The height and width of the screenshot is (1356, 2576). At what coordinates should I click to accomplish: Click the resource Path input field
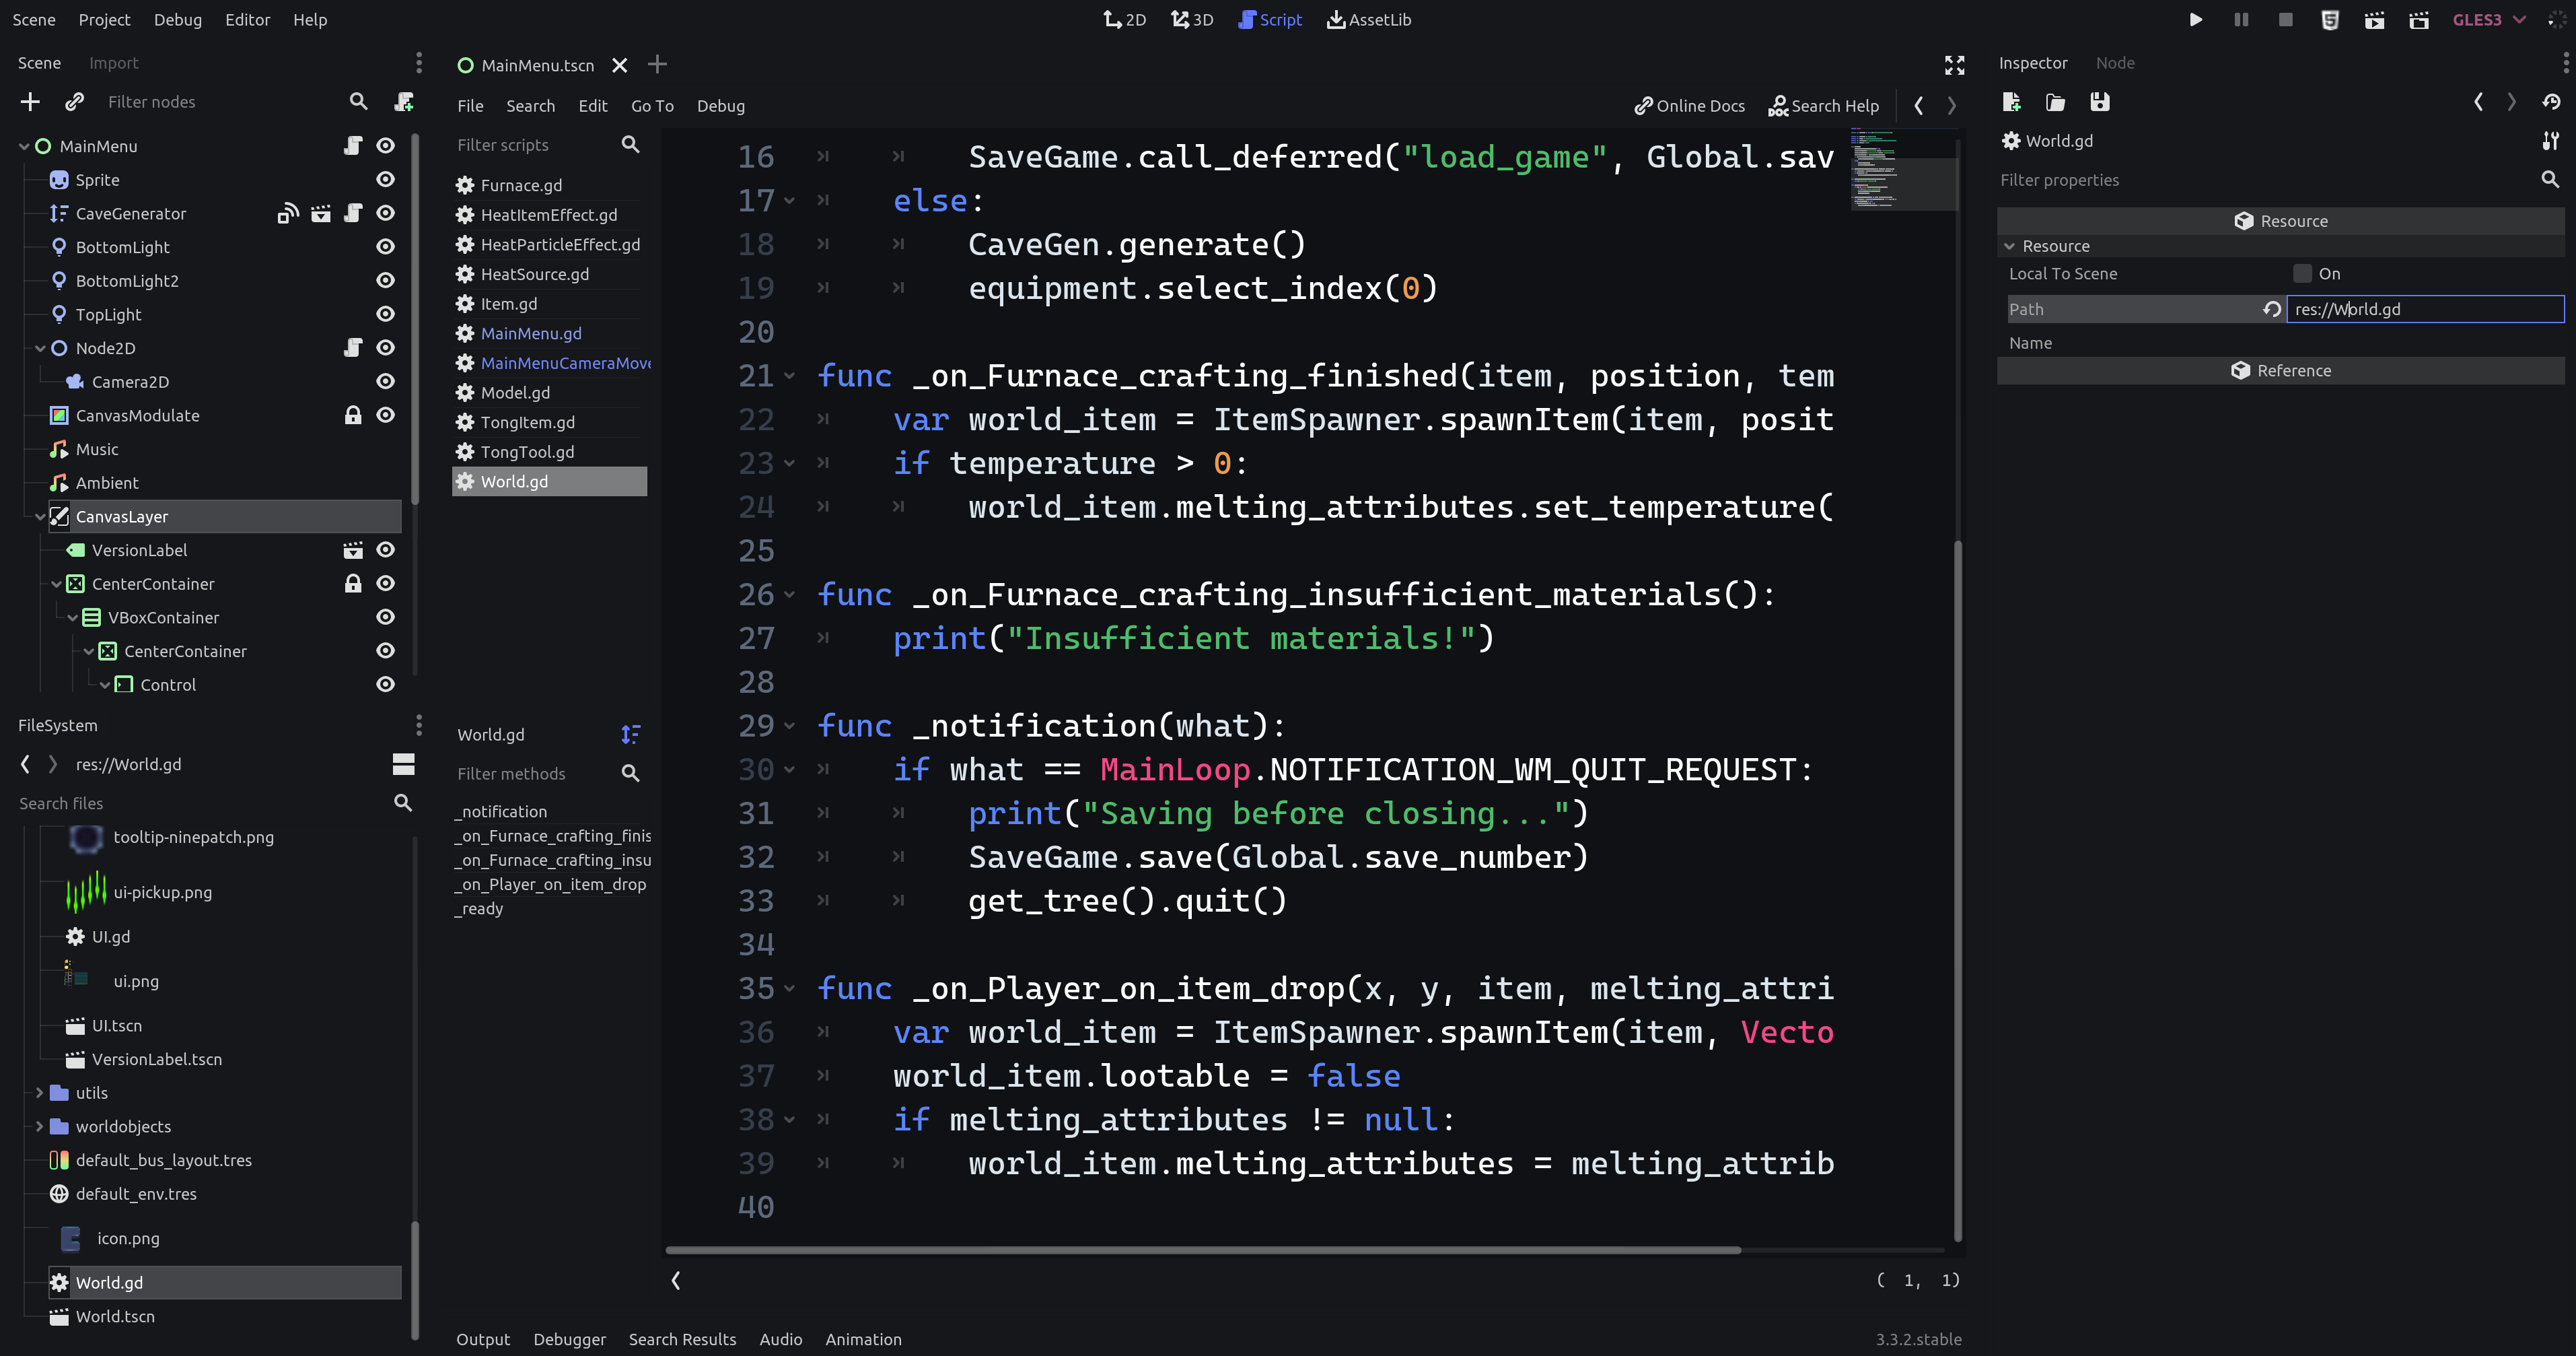click(2424, 309)
